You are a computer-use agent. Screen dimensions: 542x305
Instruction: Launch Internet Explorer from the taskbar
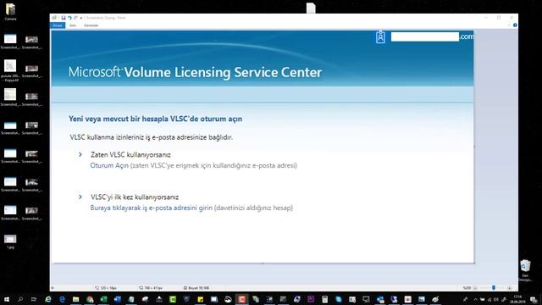point(48,299)
